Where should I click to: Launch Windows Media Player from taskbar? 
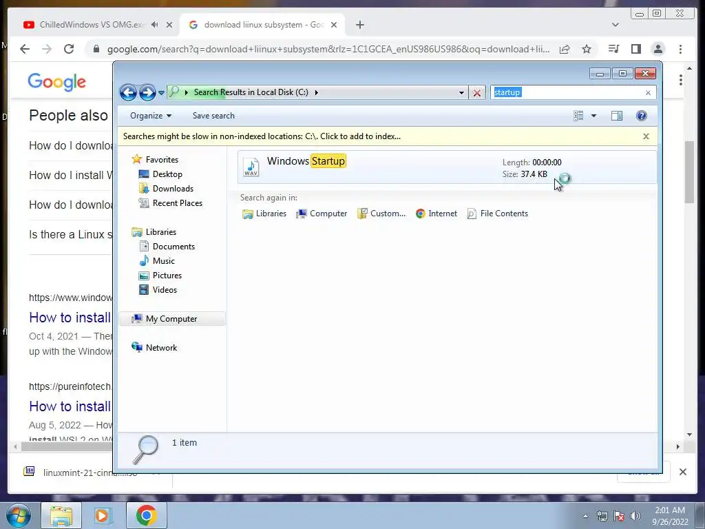click(x=103, y=515)
